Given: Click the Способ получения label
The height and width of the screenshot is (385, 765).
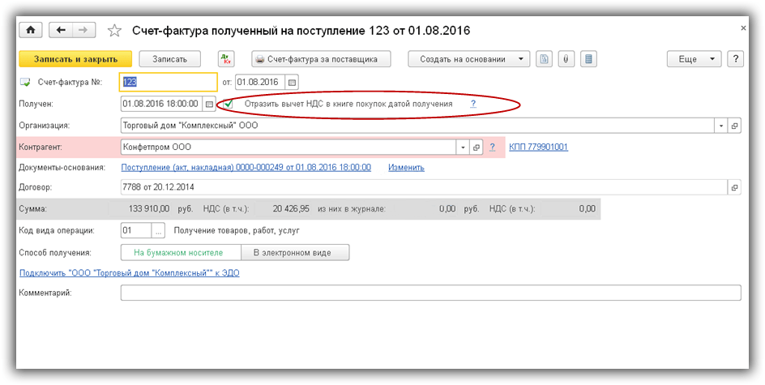Looking at the screenshot, I should click(55, 253).
